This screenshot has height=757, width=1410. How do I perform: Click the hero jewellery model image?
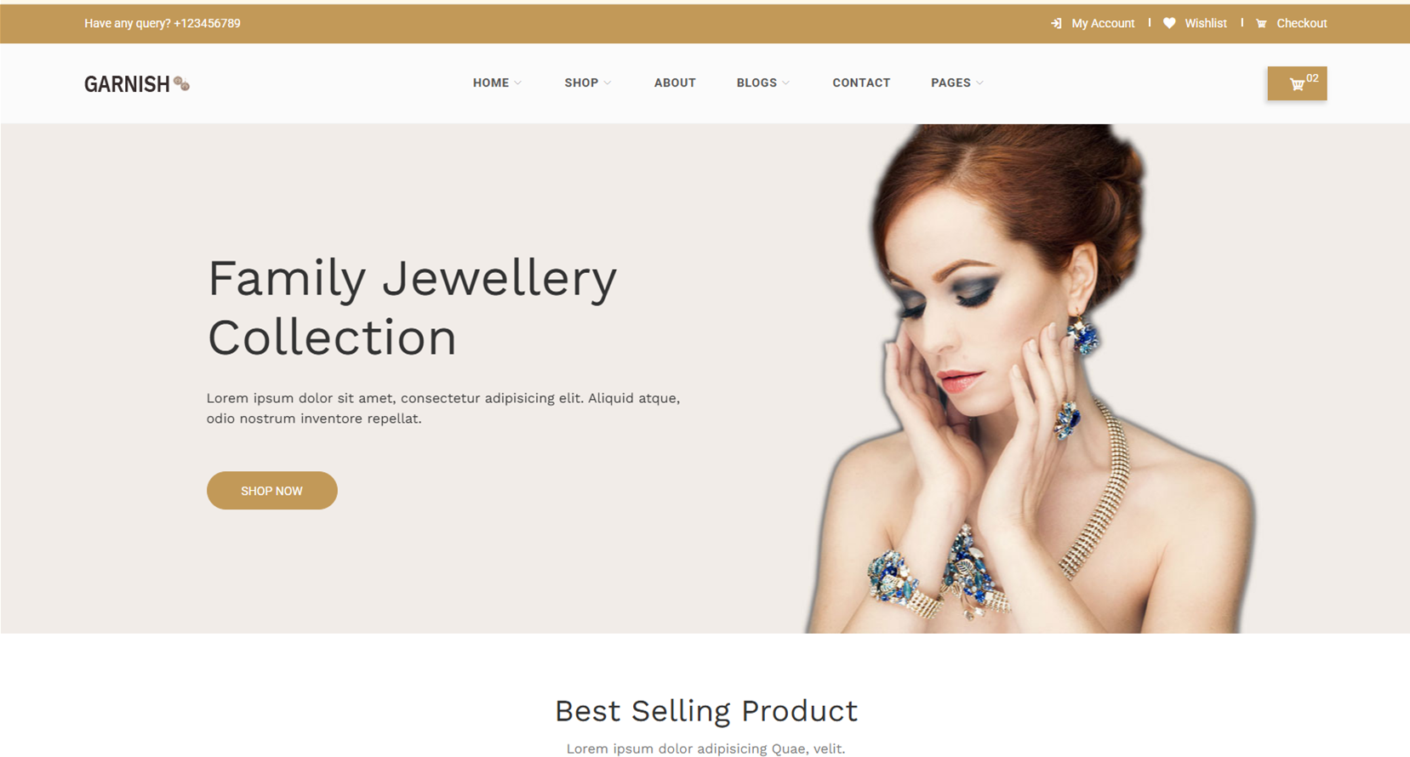(x=1030, y=378)
